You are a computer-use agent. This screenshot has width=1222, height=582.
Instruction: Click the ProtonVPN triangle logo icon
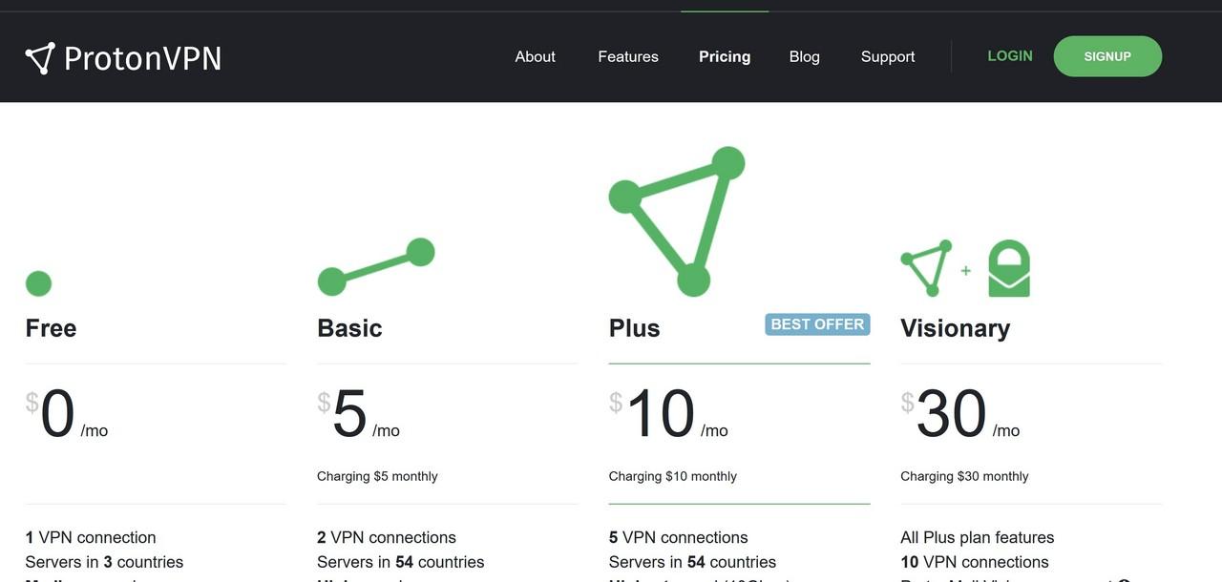click(x=40, y=58)
